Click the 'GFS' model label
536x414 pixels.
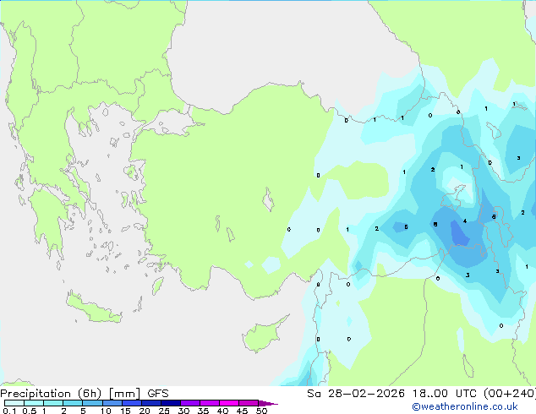[x=158, y=394]
